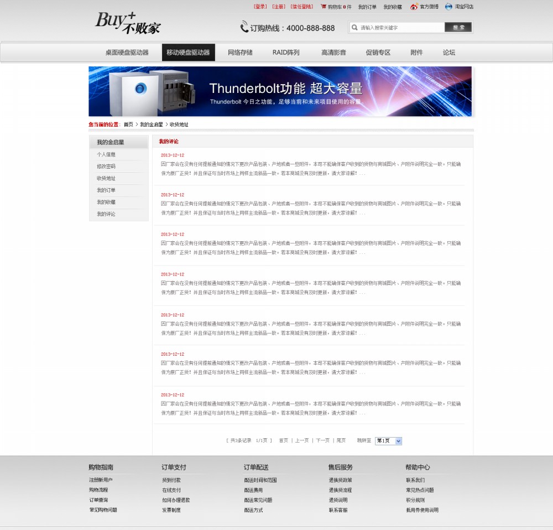Click the shopping cart icon
This screenshot has height=530, width=553.
[324, 7]
